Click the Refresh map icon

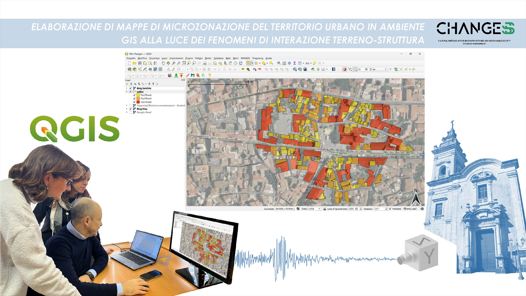[241, 63]
